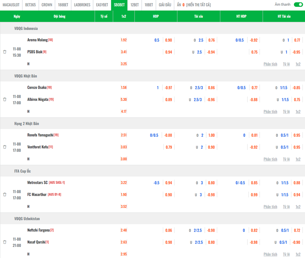
Task: Open Phân tích for Neftchi Fargona match
Action: pyautogui.click(x=270, y=255)
